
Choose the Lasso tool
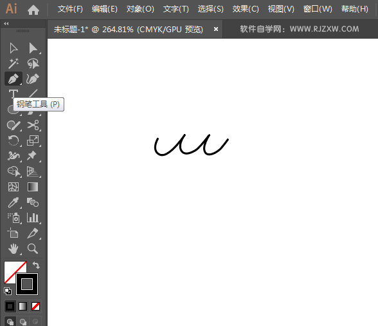tap(33, 64)
